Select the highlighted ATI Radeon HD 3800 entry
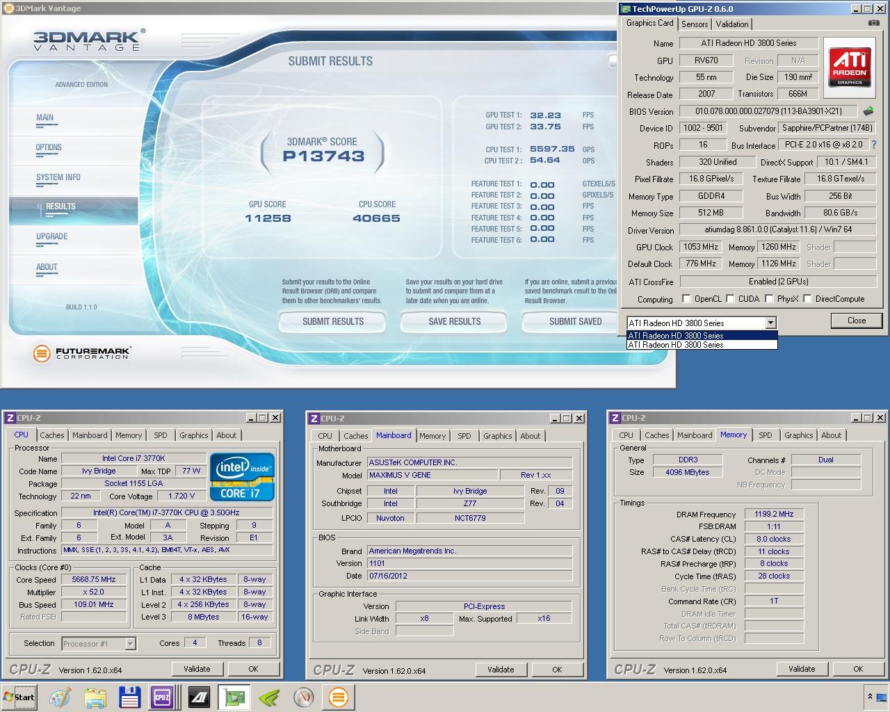 point(702,335)
